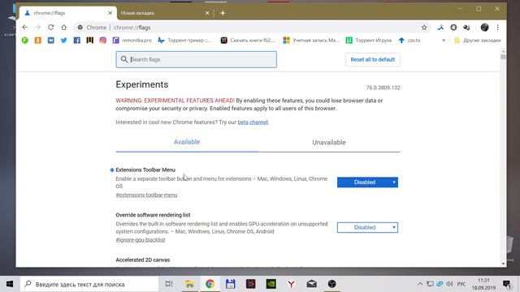The image size is (520, 292).
Task: Follow the beta channel link
Action: click(253, 122)
